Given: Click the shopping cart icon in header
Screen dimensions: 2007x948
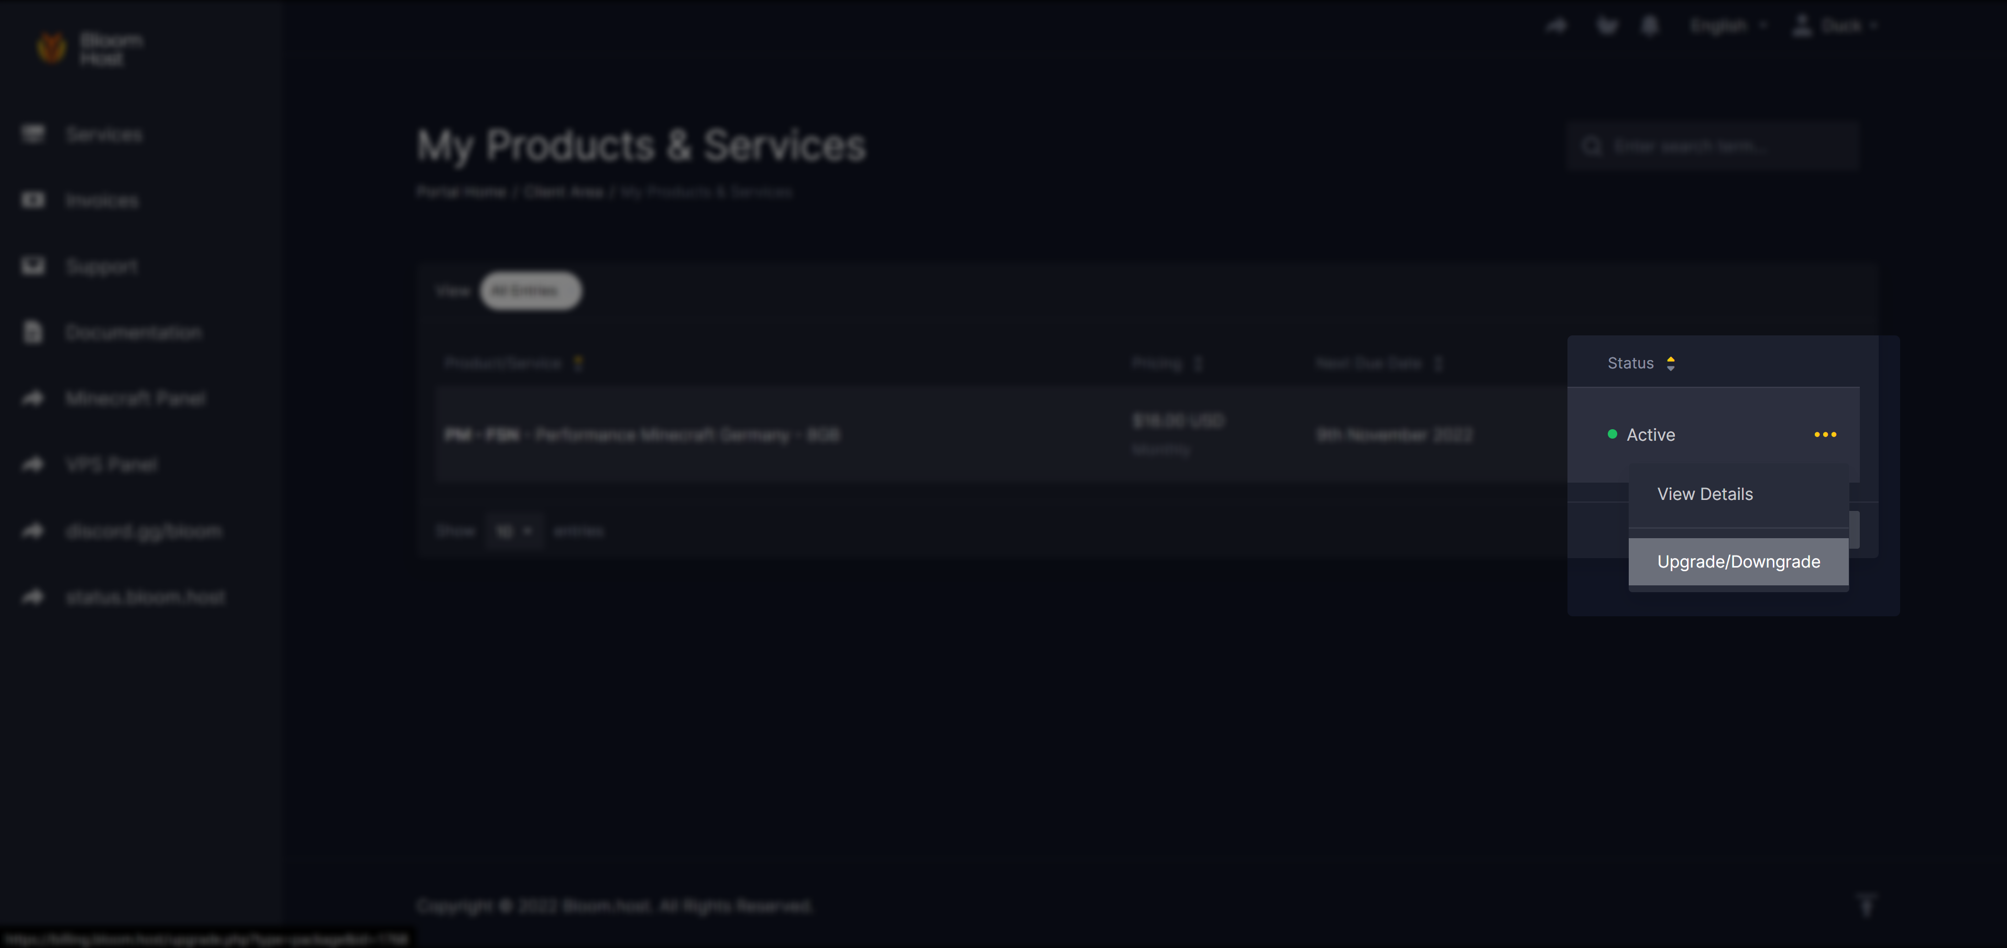Looking at the screenshot, I should pyautogui.click(x=1607, y=26).
